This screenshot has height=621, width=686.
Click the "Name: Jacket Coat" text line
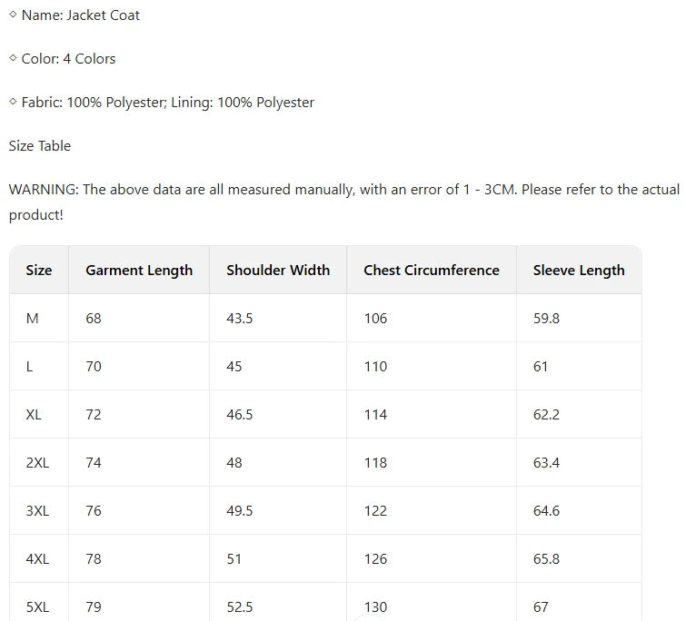(80, 15)
